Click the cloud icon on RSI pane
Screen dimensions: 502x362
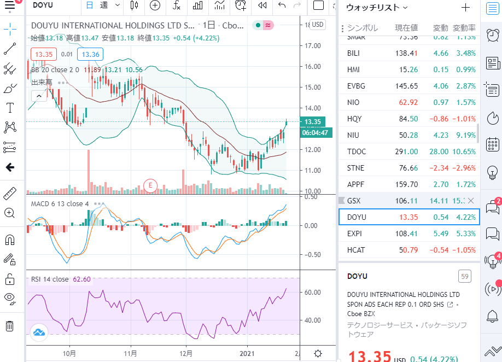click(x=39, y=332)
